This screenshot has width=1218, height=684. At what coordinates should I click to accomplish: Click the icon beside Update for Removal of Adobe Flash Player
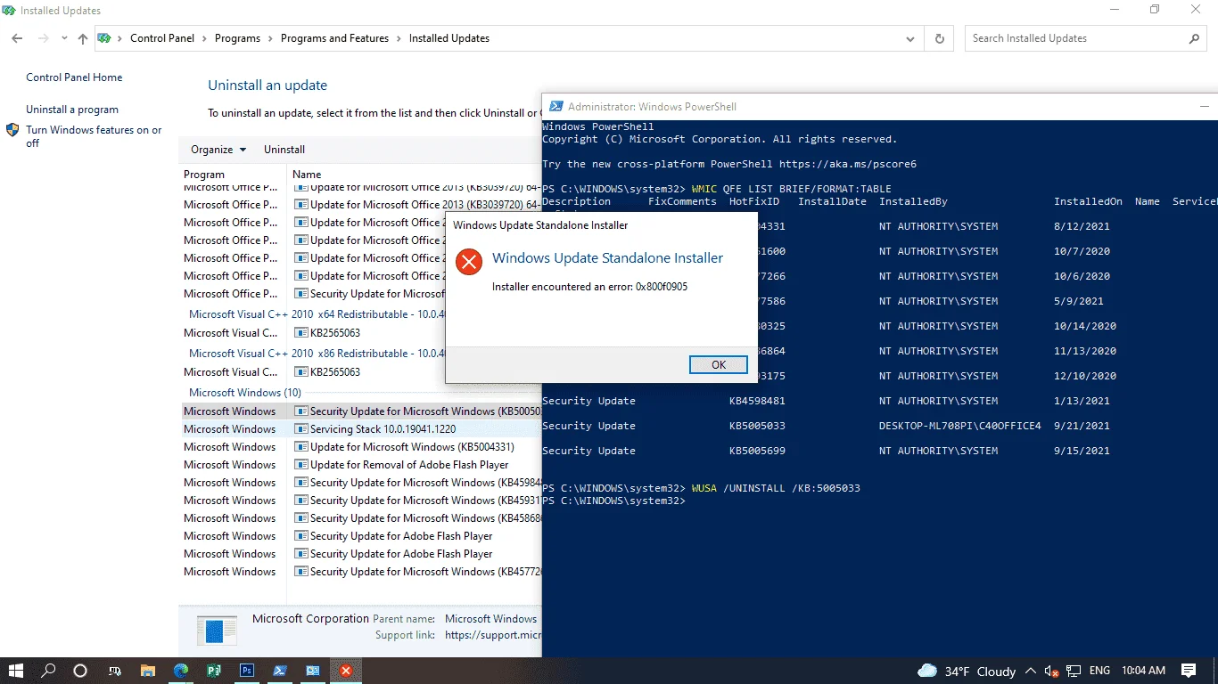(x=301, y=465)
